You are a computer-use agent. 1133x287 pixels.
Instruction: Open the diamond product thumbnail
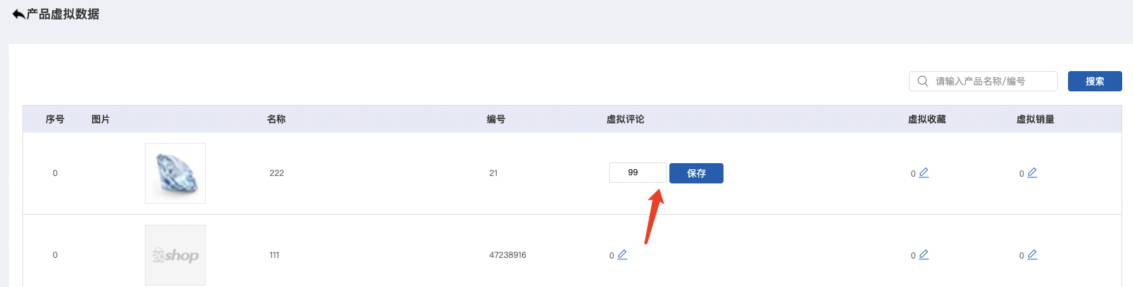(175, 173)
